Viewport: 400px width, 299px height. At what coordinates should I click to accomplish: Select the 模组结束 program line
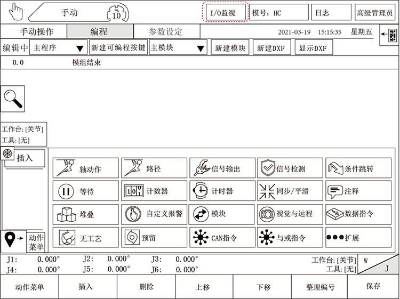(86, 63)
